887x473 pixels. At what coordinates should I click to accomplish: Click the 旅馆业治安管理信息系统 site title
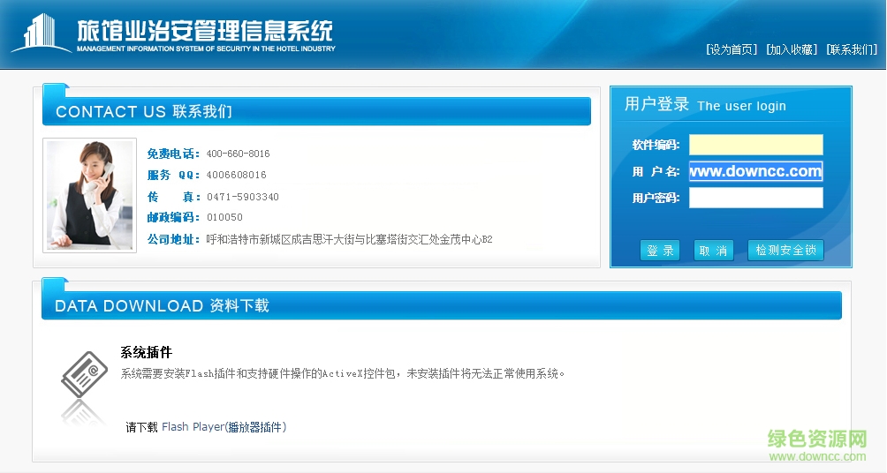tap(205, 31)
